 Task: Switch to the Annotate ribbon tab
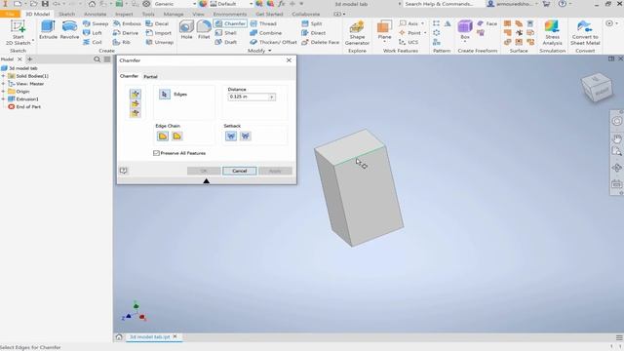(x=95, y=14)
